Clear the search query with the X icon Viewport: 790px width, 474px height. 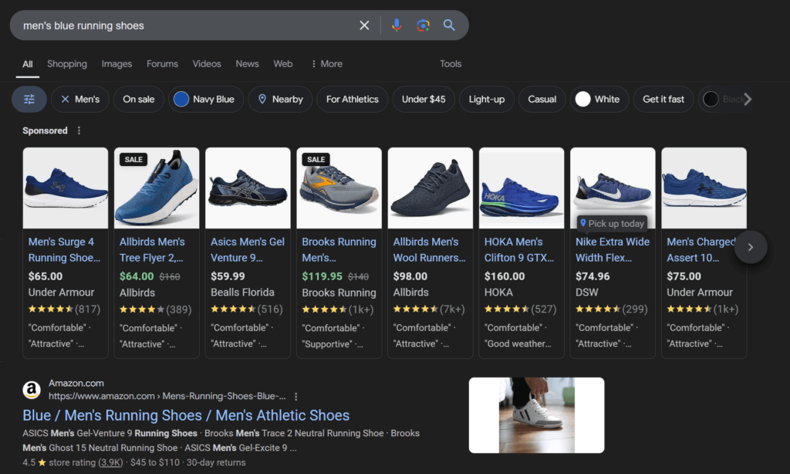coord(364,25)
